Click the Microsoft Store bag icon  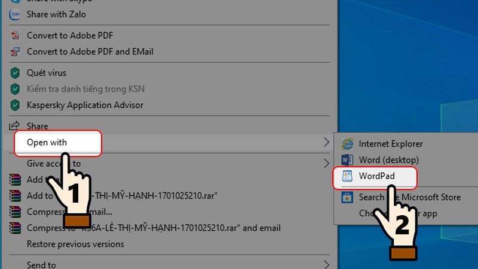coord(347,197)
